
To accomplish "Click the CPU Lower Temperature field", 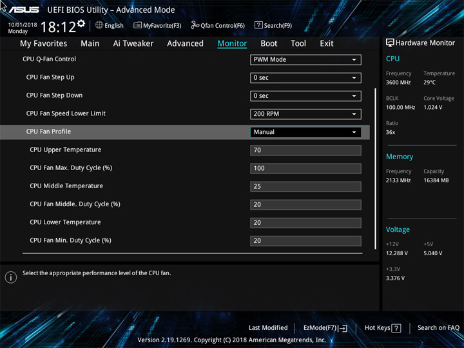I will [x=305, y=222].
